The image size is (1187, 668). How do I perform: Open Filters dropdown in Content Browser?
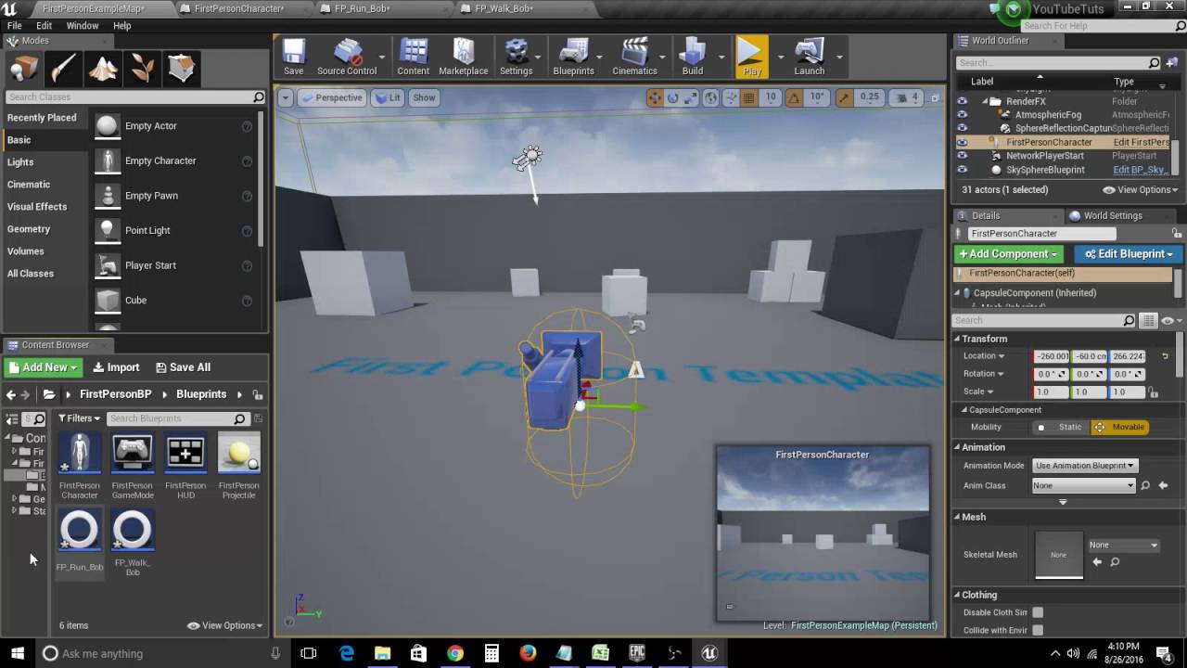79,418
